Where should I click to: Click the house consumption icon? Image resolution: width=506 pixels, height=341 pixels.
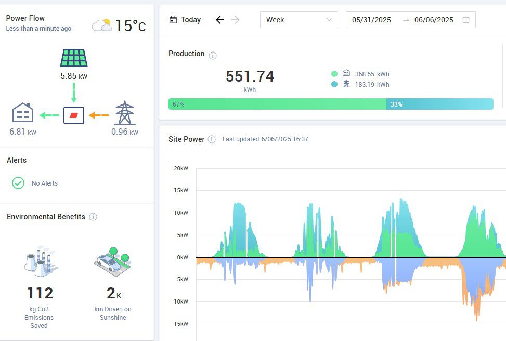(x=23, y=113)
